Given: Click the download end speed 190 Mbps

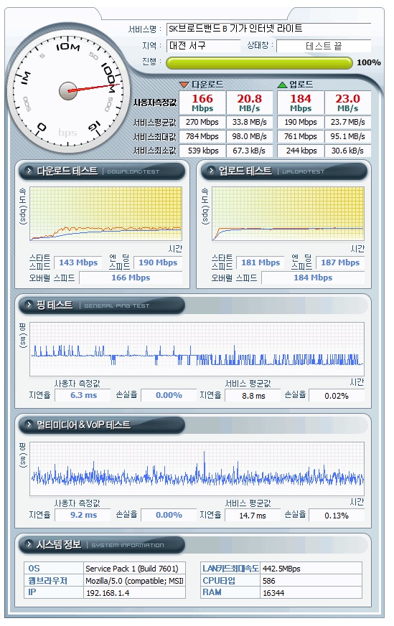Looking at the screenshot, I should click(x=158, y=262).
